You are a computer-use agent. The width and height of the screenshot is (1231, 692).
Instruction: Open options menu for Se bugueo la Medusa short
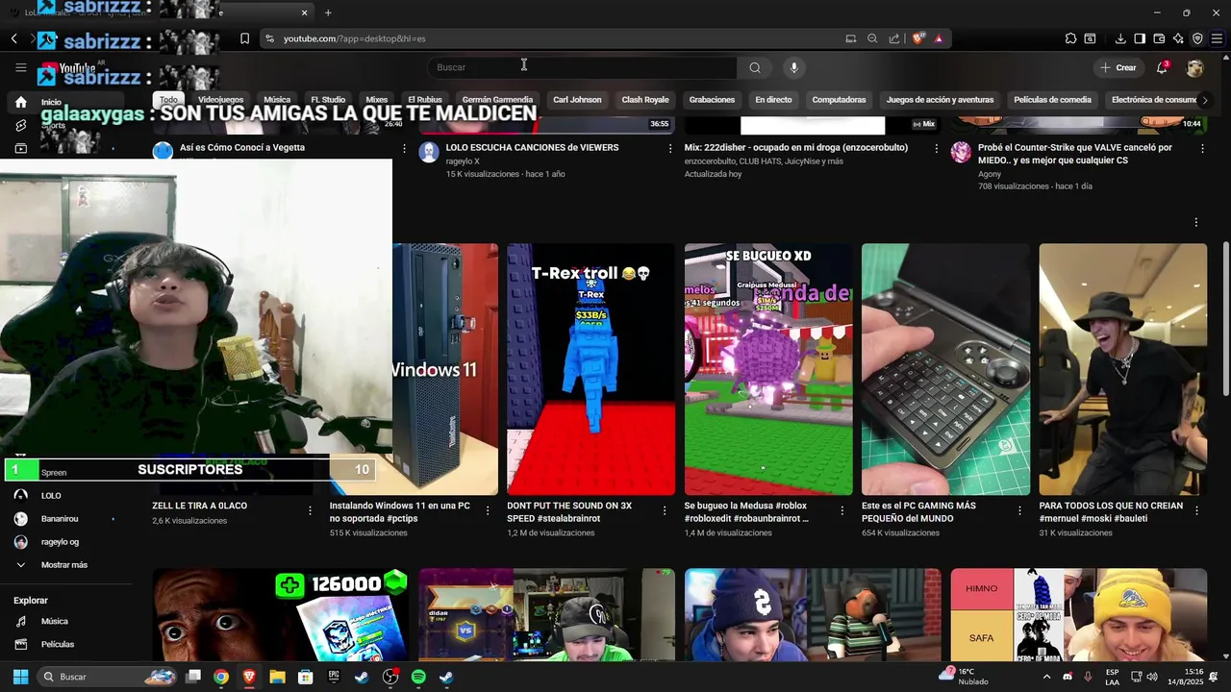[x=842, y=510]
